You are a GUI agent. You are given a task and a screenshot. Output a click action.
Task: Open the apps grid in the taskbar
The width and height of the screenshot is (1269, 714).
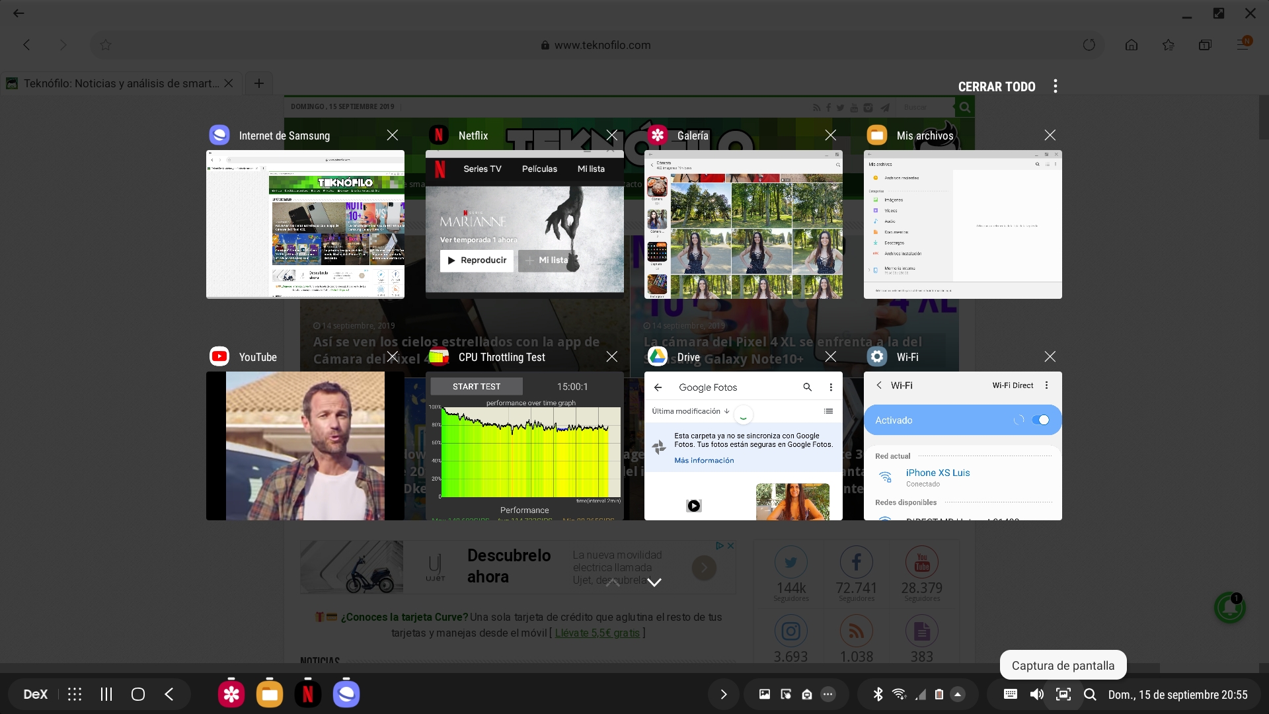(x=75, y=694)
